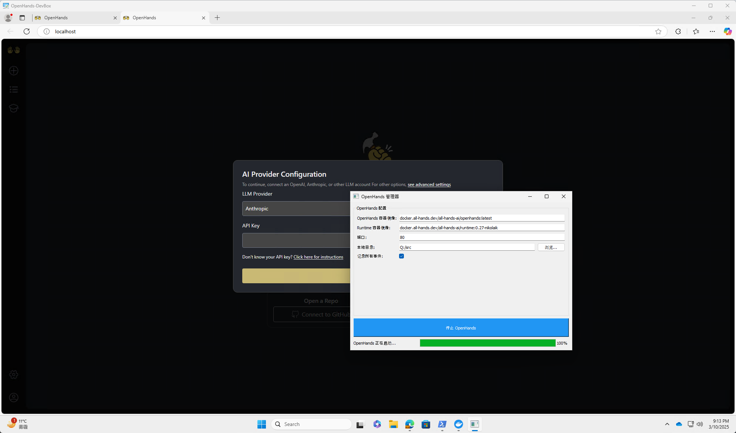
Task: Open the LLM Provider Anthropic dropdown
Action: click(296, 209)
